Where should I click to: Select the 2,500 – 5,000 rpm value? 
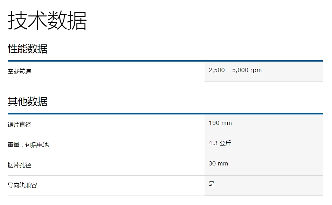coord(235,70)
